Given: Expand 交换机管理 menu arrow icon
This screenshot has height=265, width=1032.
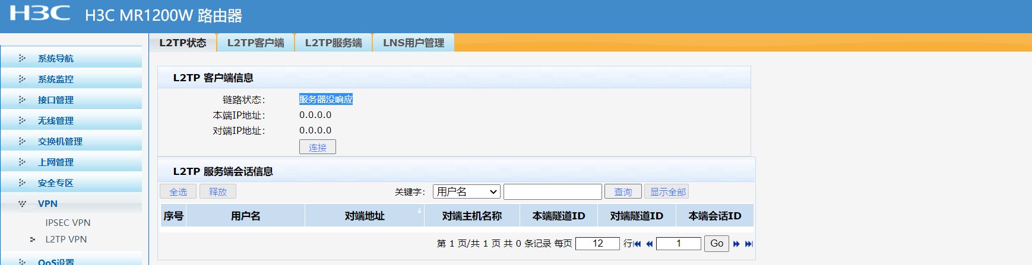Looking at the screenshot, I should 22,141.
